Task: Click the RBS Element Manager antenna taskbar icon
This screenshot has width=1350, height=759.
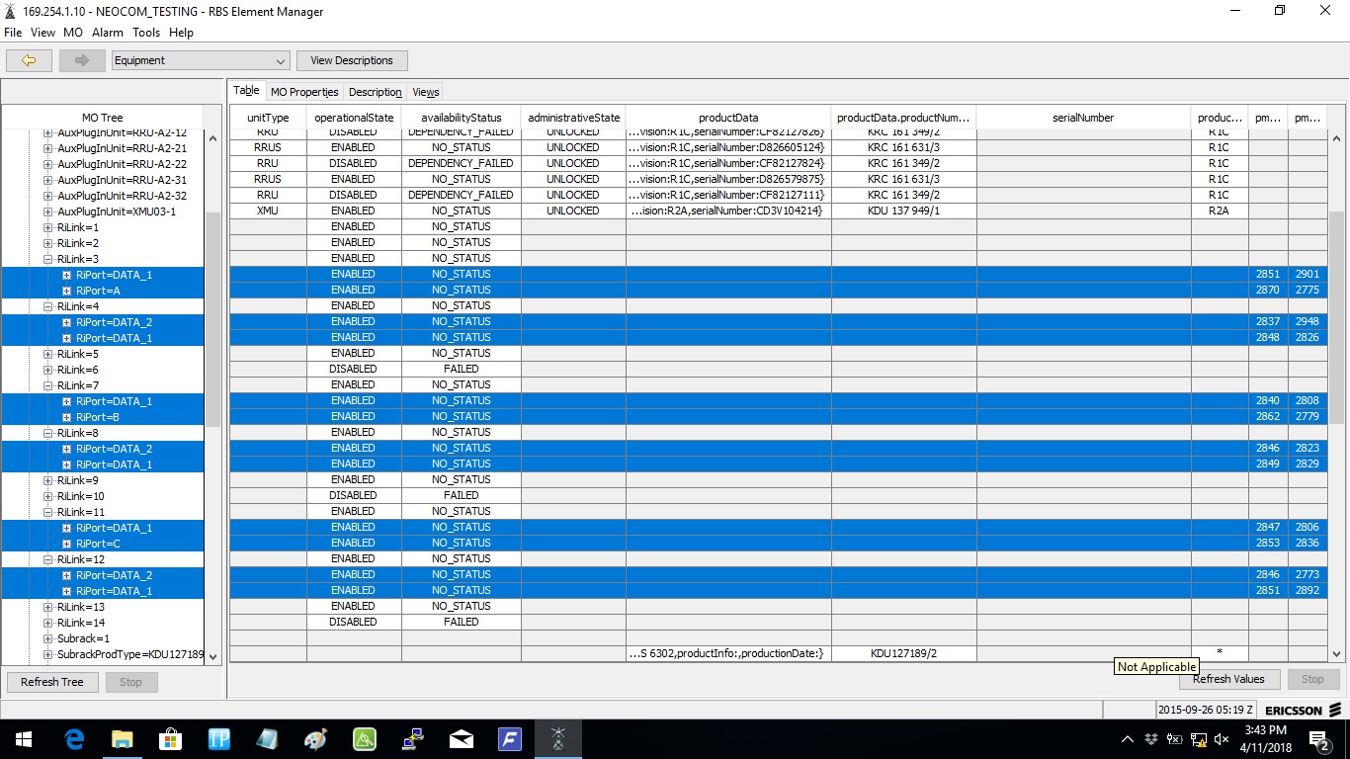Action: tap(558, 739)
